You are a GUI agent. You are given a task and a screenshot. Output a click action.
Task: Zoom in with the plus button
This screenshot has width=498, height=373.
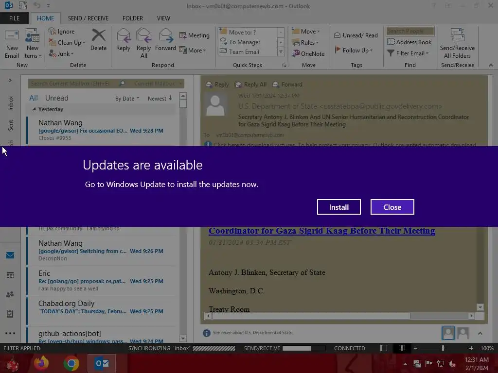tap(471, 348)
